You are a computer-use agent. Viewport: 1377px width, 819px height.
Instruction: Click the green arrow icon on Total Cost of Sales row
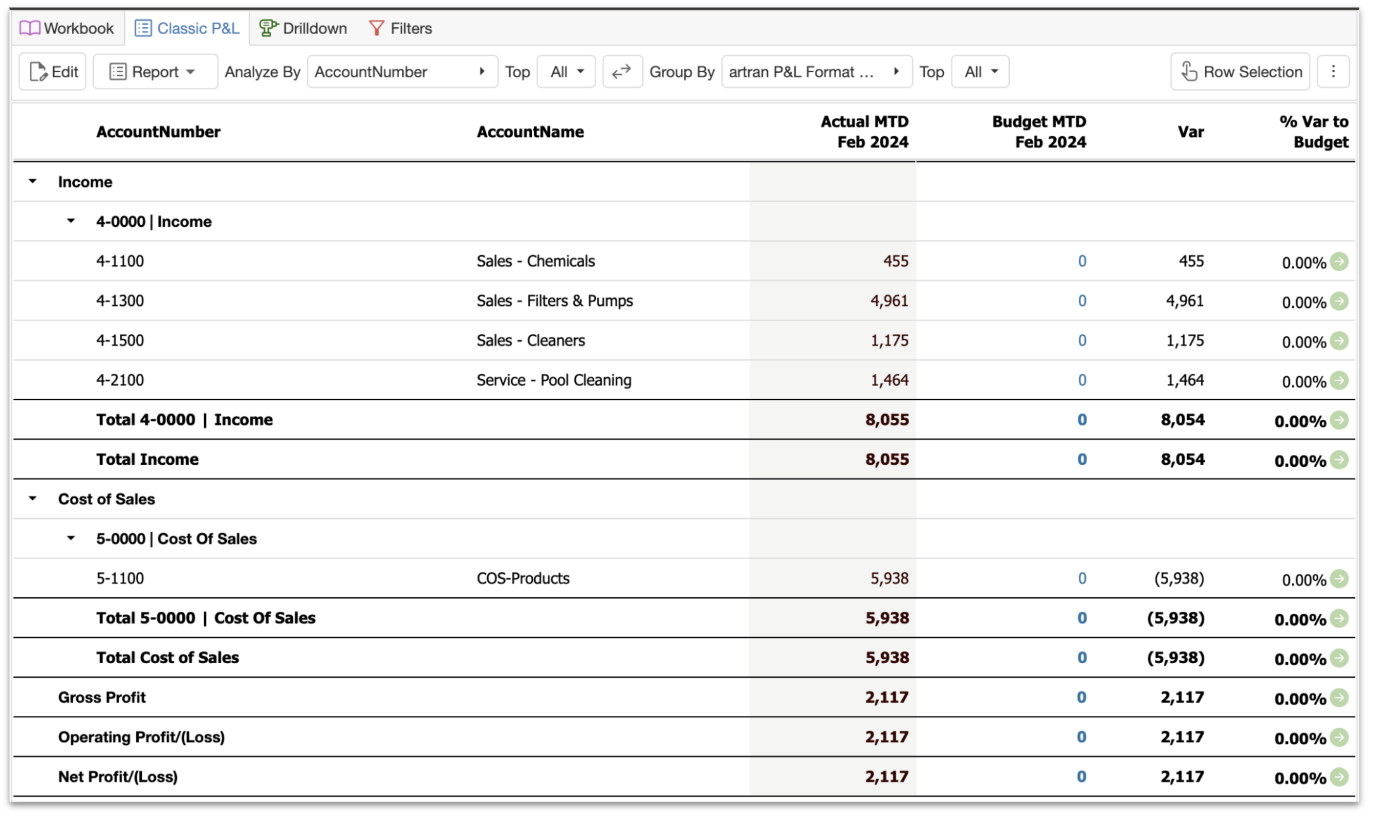1339,658
